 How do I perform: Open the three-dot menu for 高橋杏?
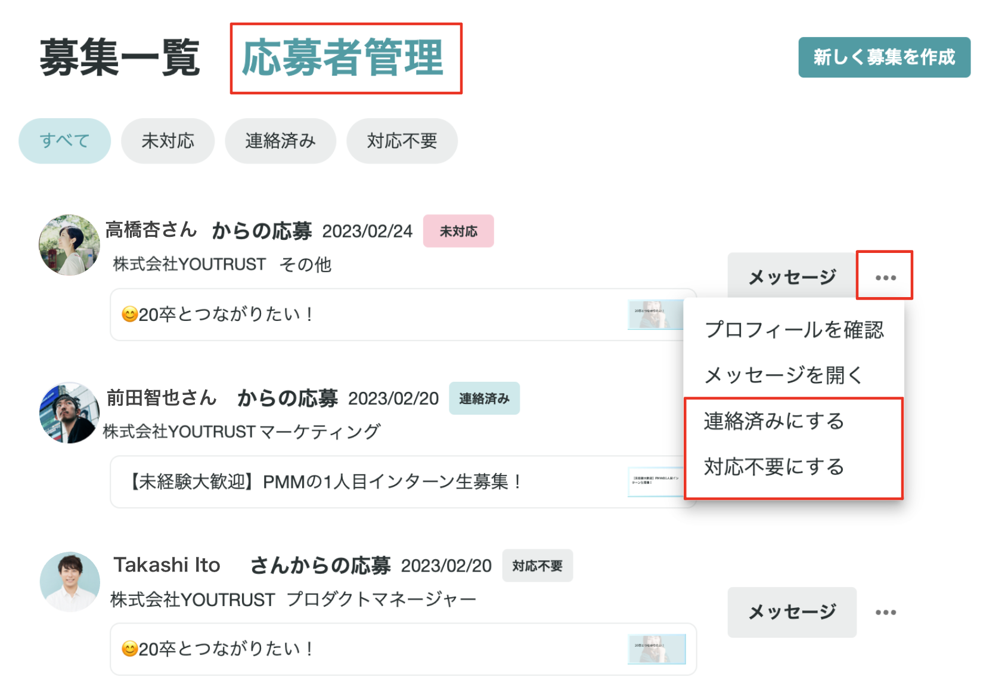pos(885,277)
